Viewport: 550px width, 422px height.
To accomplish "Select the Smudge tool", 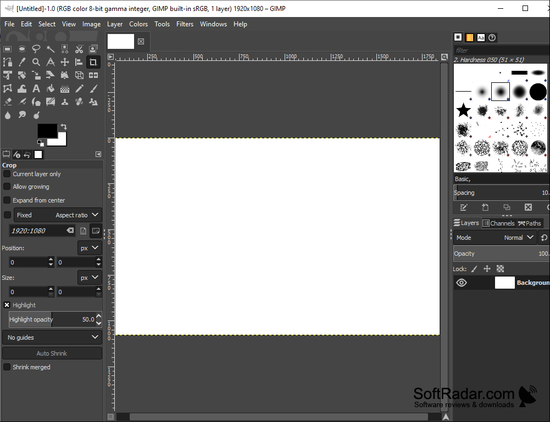I will tap(22, 115).
